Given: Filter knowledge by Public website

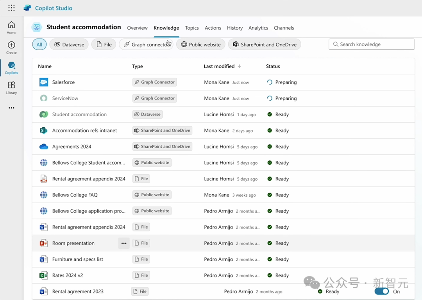Looking at the screenshot, I should 200,44.
